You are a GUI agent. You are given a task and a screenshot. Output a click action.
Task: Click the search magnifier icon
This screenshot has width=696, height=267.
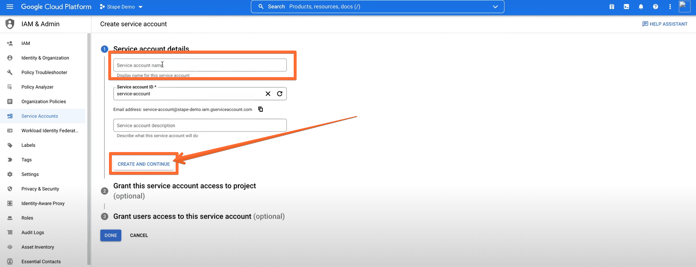261,7
